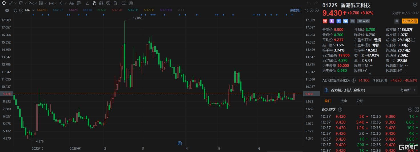Open MA indicator settings gear
Viewport: 420px width, 152px height.
(x=15, y=10)
